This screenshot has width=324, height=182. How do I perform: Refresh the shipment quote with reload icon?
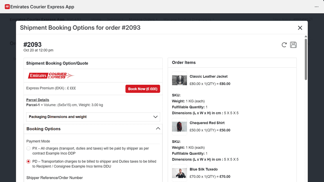pos(284,45)
